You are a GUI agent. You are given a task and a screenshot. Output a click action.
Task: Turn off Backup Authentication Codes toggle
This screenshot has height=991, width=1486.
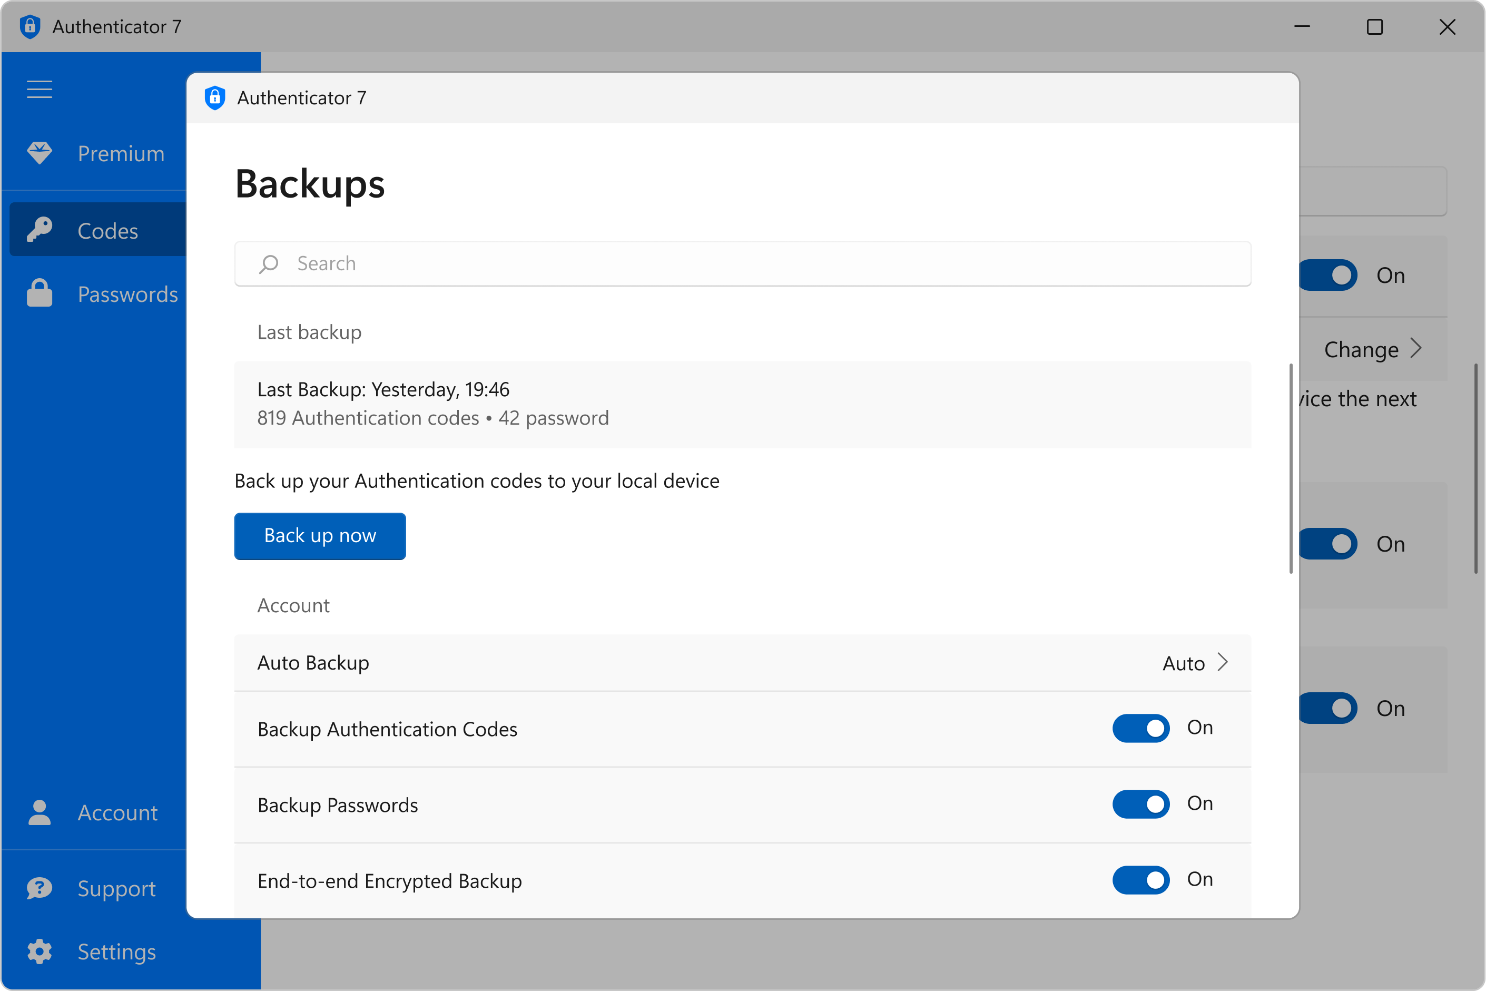click(x=1141, y=728)
